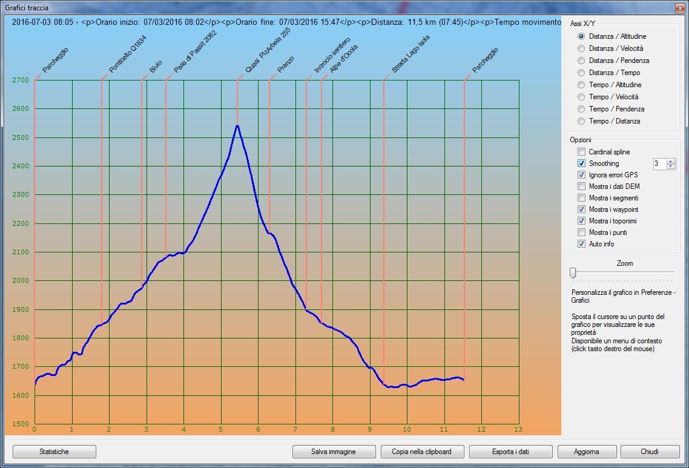
Task: Click Salva immagine button
Action: [334, 452]
